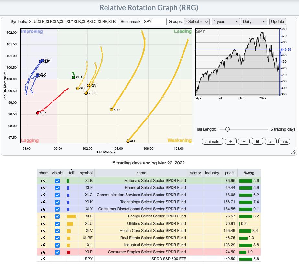Click the XLP red tail swatch
The height and width of the screenshot is (264, 299).
pyautogui.click(x=69, y=252)
